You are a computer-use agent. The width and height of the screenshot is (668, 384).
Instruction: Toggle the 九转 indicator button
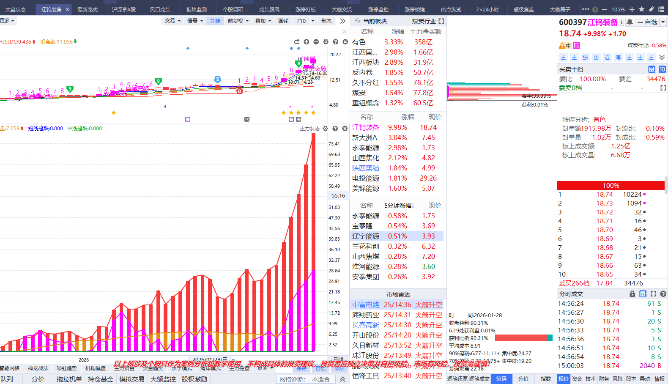215,21
